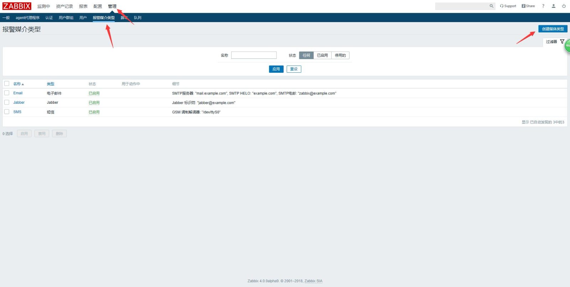
Task: Select the 已启用 status filter option
Action: [322, 55]
